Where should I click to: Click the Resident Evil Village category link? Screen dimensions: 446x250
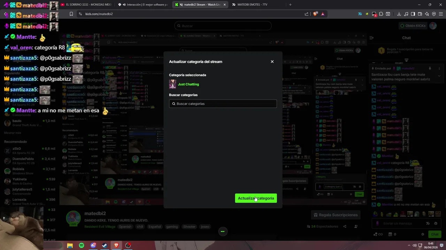pyautogui.click(x=100, y=227)
